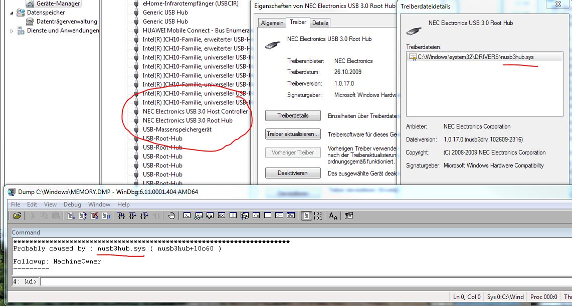Select Datenträgerverwaltung in the tree

tap(67, 21)
